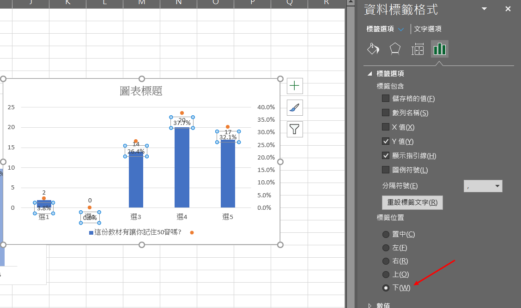Collapse 標籤選項 section triangle
Viewport: 521px width, 308px height.
click(x=370, y=74)
